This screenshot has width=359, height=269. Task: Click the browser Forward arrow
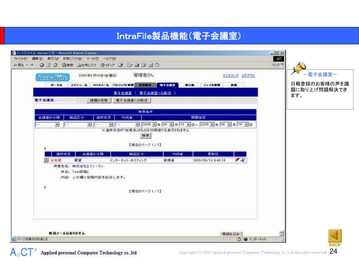(x=32, y=65)
